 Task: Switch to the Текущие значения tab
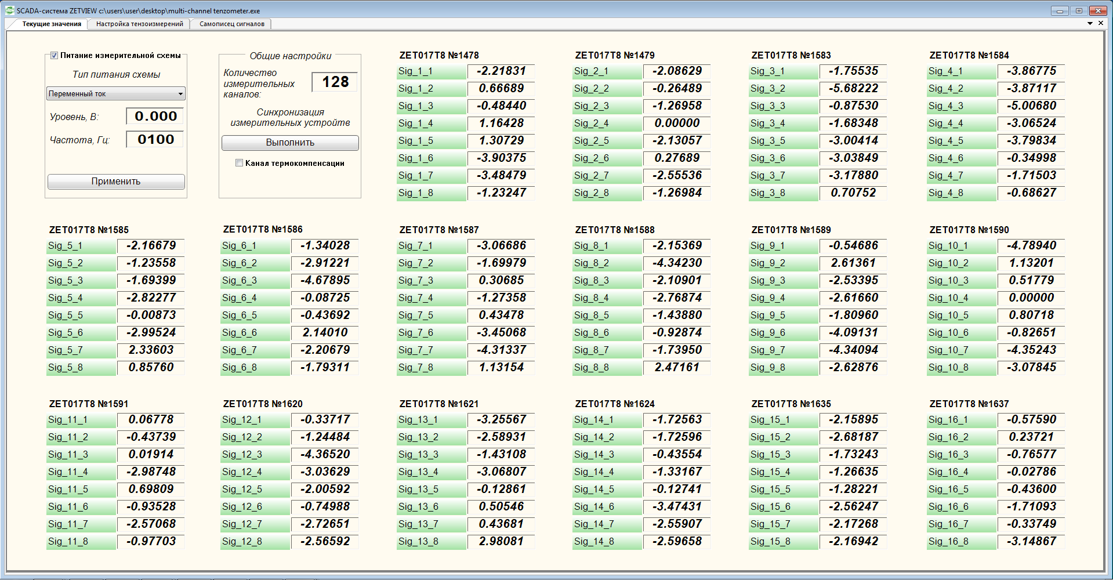[52, 24]
